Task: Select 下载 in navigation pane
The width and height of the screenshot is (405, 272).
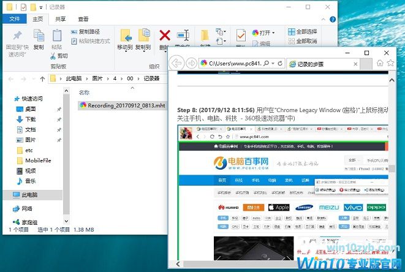Action: [x=26, y=119]
